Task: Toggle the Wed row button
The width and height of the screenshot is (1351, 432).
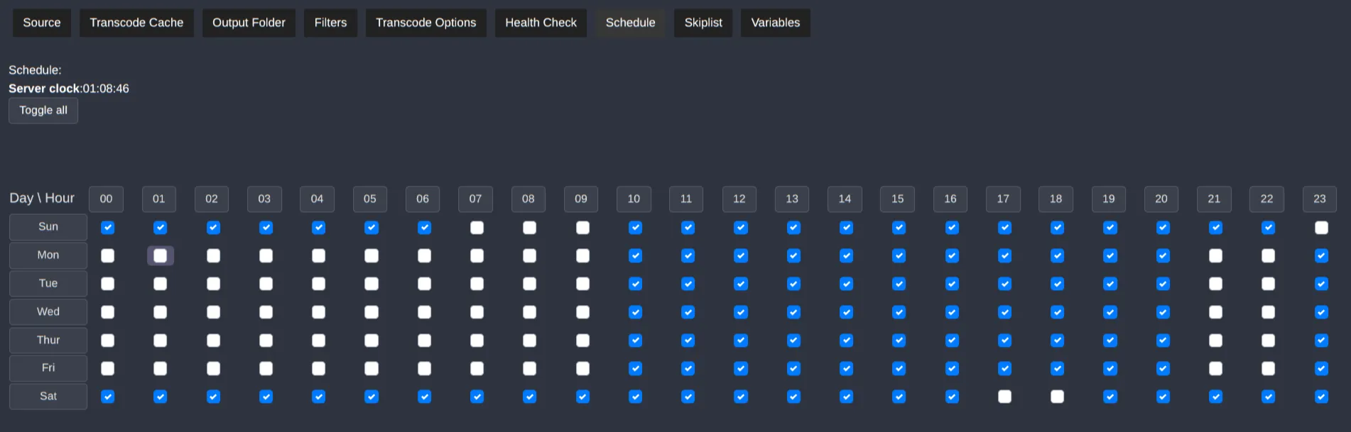Action: 48,312
